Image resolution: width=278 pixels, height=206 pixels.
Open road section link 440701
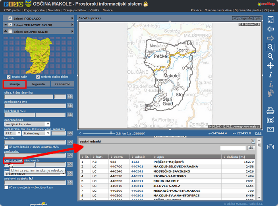click(137, 167)
